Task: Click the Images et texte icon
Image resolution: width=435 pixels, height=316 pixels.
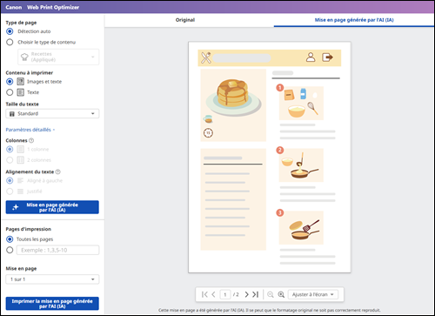Action: [20, 82]
